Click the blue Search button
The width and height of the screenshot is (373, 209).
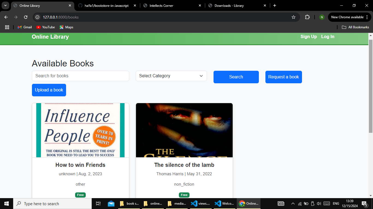point(236,77)
